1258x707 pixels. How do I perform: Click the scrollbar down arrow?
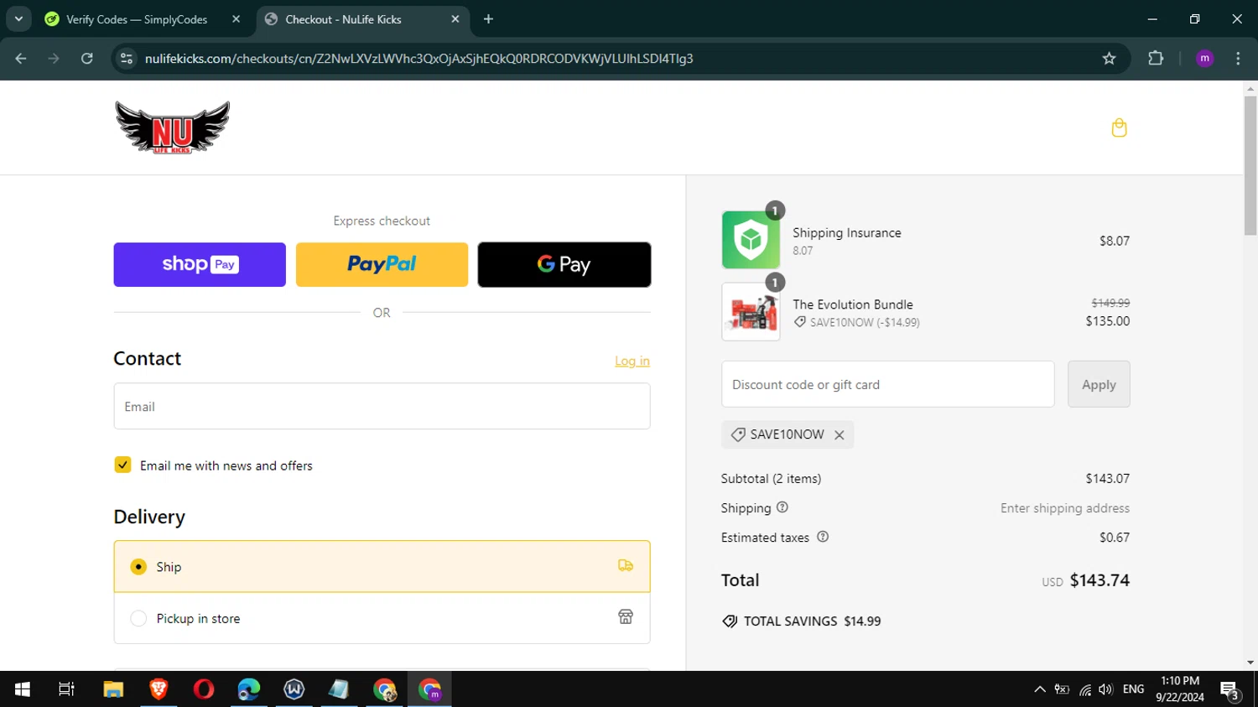pyautogui.click(x=1250, y=663)
